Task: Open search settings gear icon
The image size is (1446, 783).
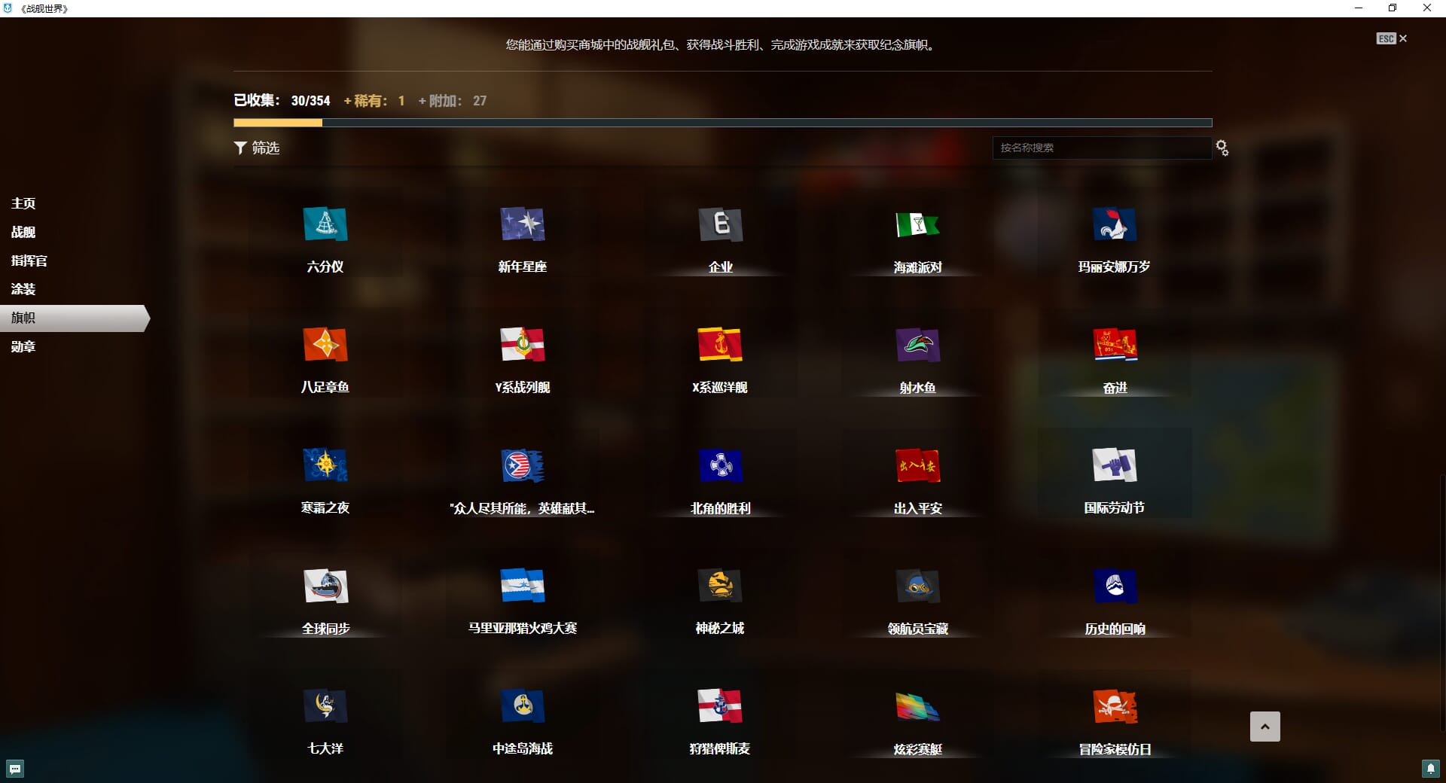Action: click(1222, 148)
